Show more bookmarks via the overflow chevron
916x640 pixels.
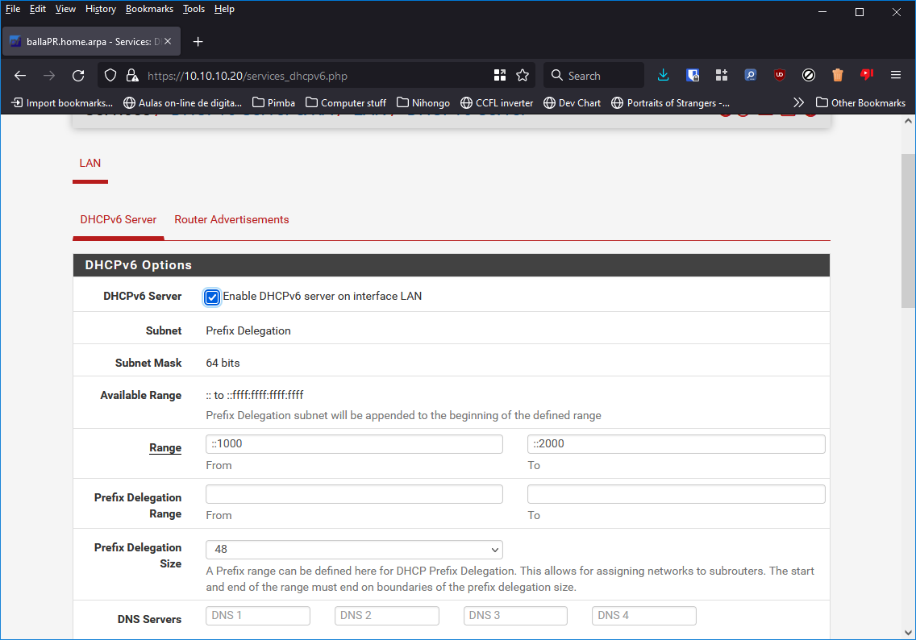pos(798,102)
